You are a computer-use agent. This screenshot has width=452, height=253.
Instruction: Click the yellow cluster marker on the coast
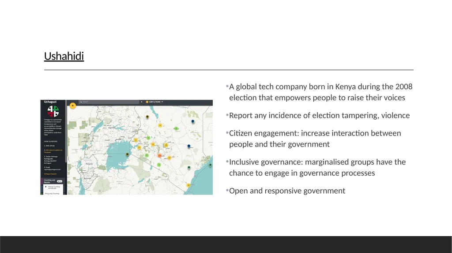tap(188, 185)
